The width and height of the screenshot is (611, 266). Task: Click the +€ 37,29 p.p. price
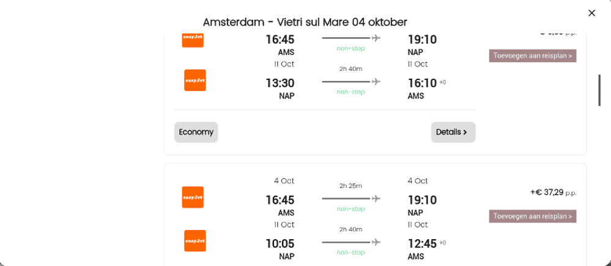pyautogui.click(x=553, y=193)
